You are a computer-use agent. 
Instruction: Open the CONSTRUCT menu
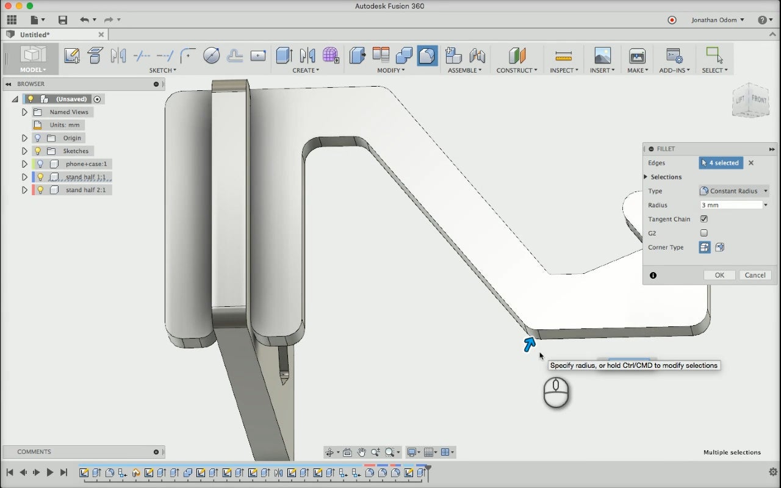pos(516,70)
